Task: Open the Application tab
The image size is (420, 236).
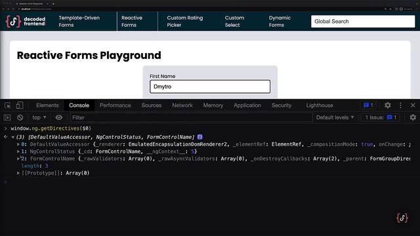Action: tap(247, 106)
